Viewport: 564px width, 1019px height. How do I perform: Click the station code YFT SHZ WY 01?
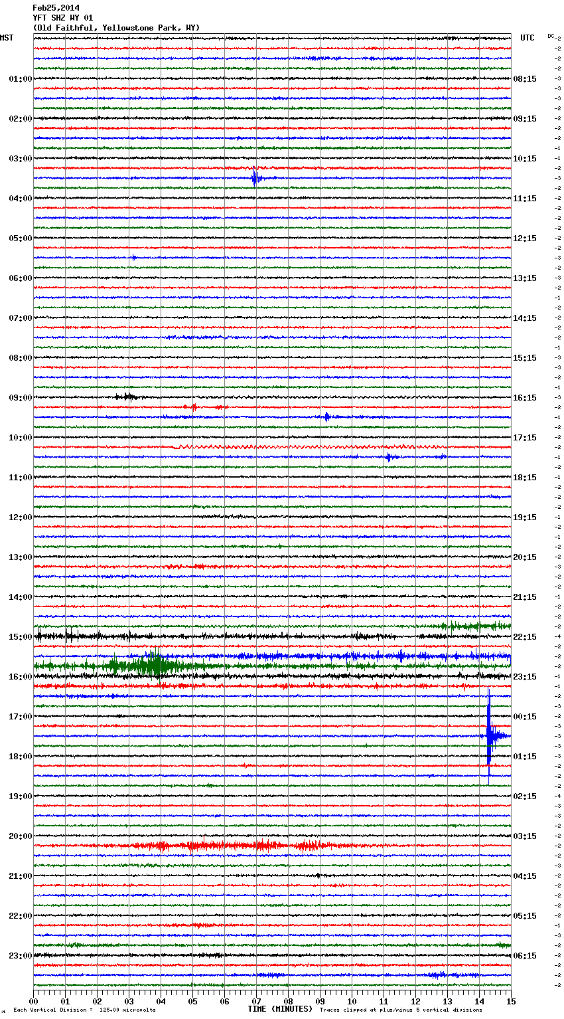tap(63, 18)
